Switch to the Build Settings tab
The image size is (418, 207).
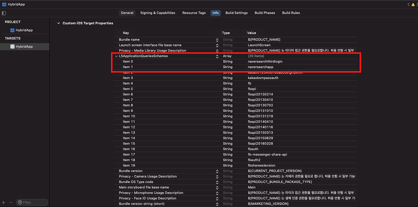tap(236, 13)
